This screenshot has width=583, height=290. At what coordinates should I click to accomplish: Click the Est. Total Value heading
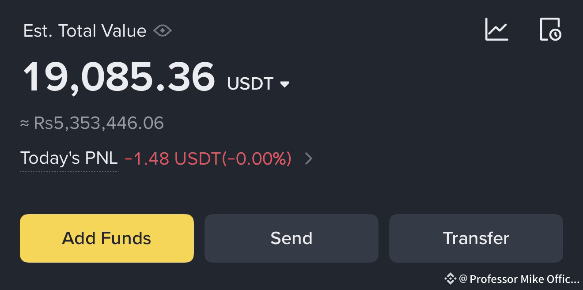point(85,31)
